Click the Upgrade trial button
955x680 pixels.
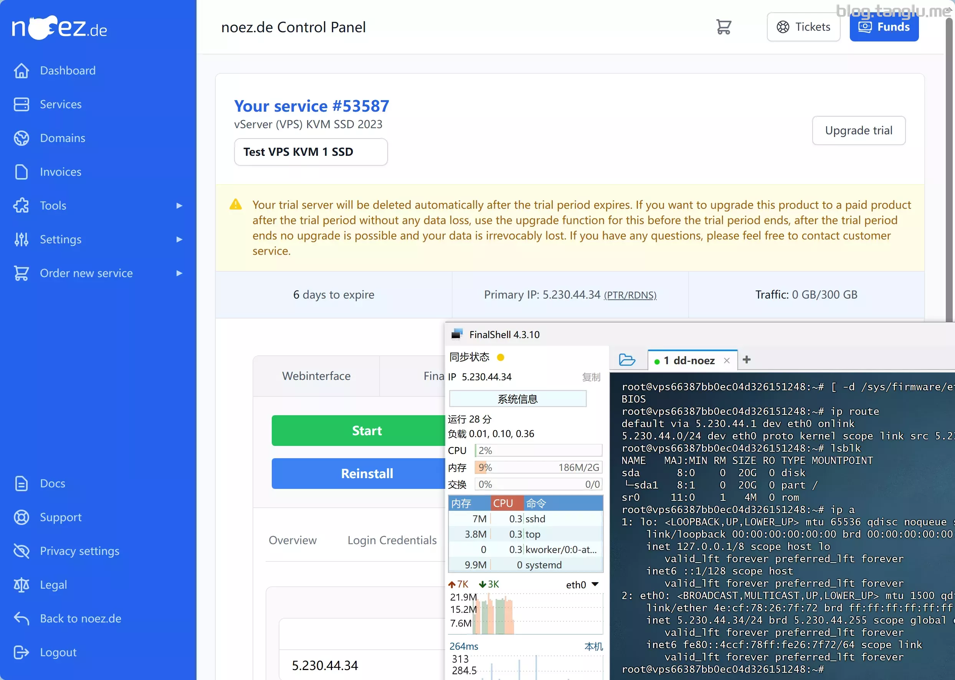[859, 130]
